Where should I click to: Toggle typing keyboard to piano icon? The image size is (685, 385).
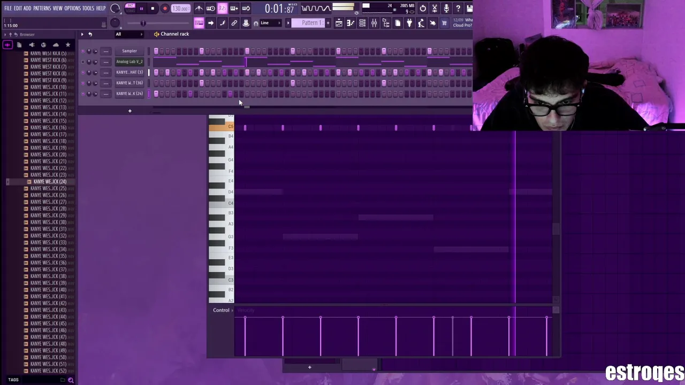[x=199, y=23]
